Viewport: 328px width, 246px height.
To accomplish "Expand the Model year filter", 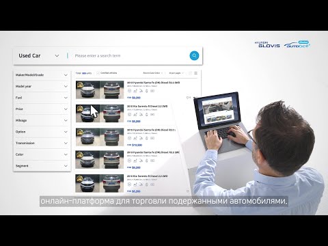I will [42, 86].
